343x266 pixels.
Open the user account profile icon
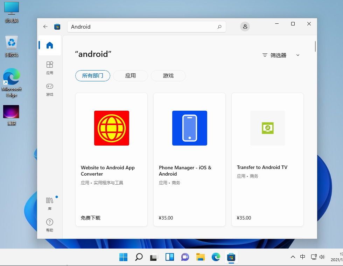(245, 27)
